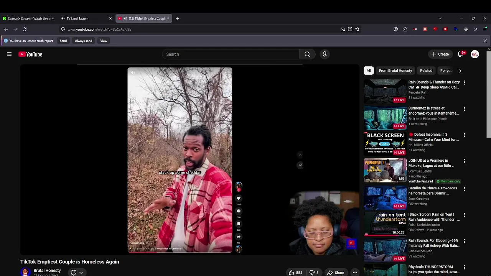The height and width of the screenshot is (276, 491).
Task: View site information shield icon
Action: pos(63,29)
